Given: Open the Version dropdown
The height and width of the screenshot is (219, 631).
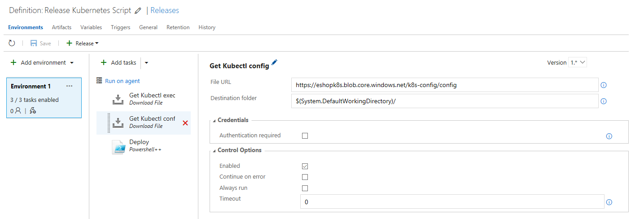Looking at the screenshot, I should [x=578, y=63].
